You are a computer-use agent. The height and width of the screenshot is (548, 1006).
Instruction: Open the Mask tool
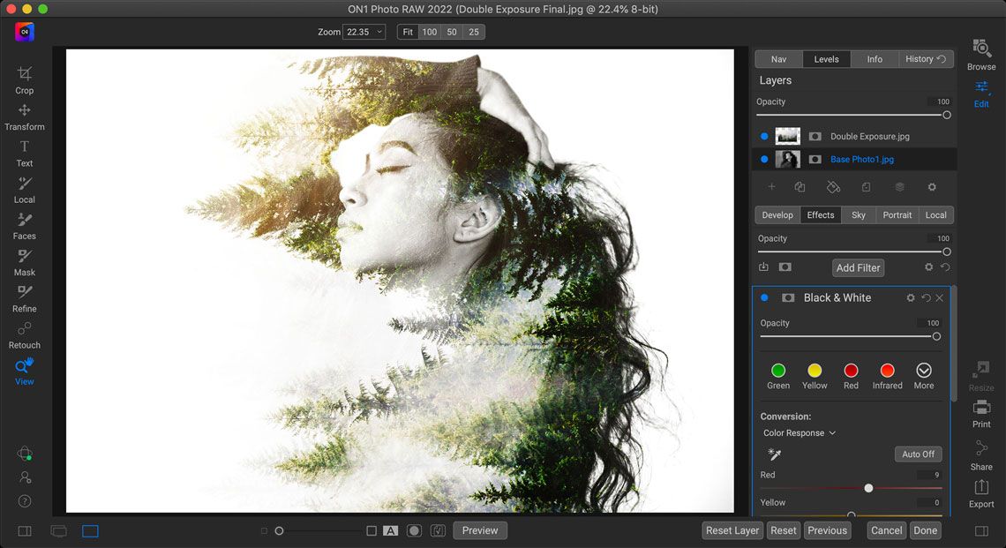coord(24,261)
